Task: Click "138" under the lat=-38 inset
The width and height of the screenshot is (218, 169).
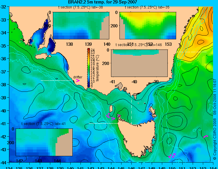Action: pos(69,44)
